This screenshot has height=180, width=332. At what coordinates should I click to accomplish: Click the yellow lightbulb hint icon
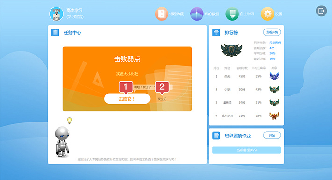click(x=70, y=121)
